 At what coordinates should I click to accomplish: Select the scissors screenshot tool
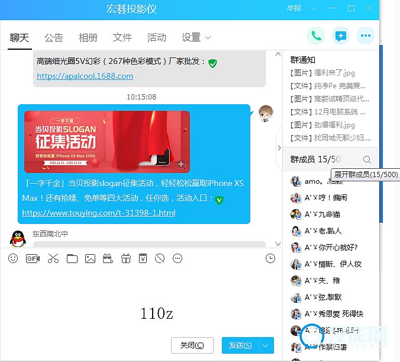53,258
